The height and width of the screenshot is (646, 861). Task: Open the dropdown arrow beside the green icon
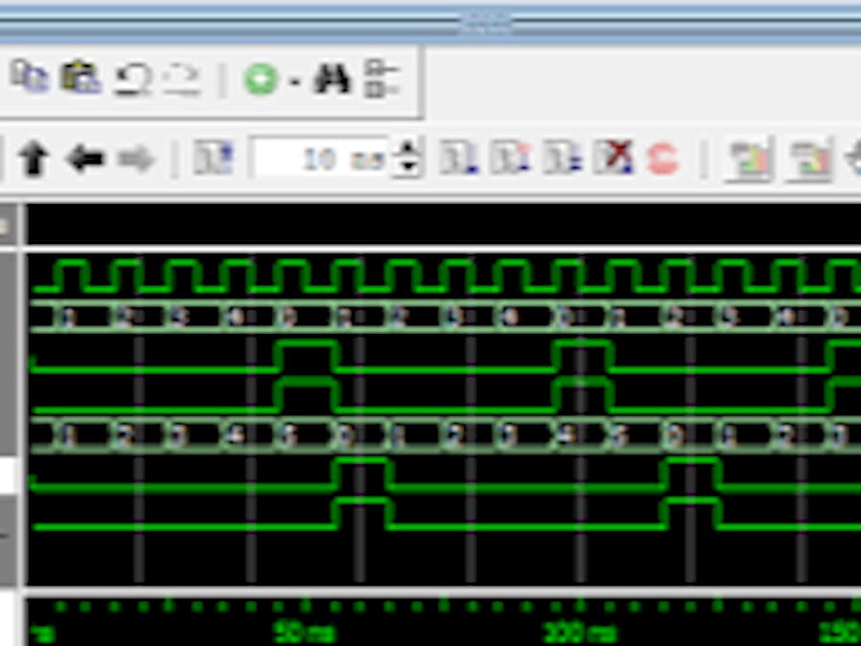tap(295, 82)
